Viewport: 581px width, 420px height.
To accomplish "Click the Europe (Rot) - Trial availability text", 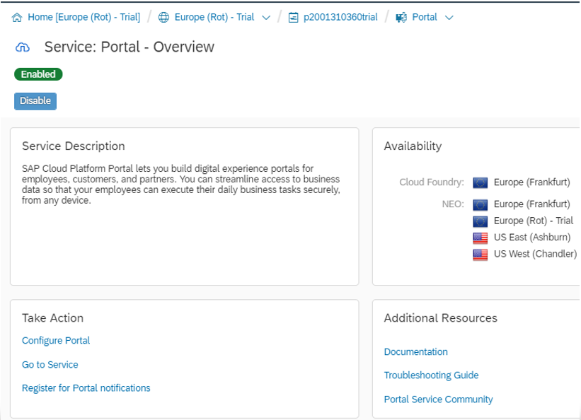I will (x=534, y=221).
